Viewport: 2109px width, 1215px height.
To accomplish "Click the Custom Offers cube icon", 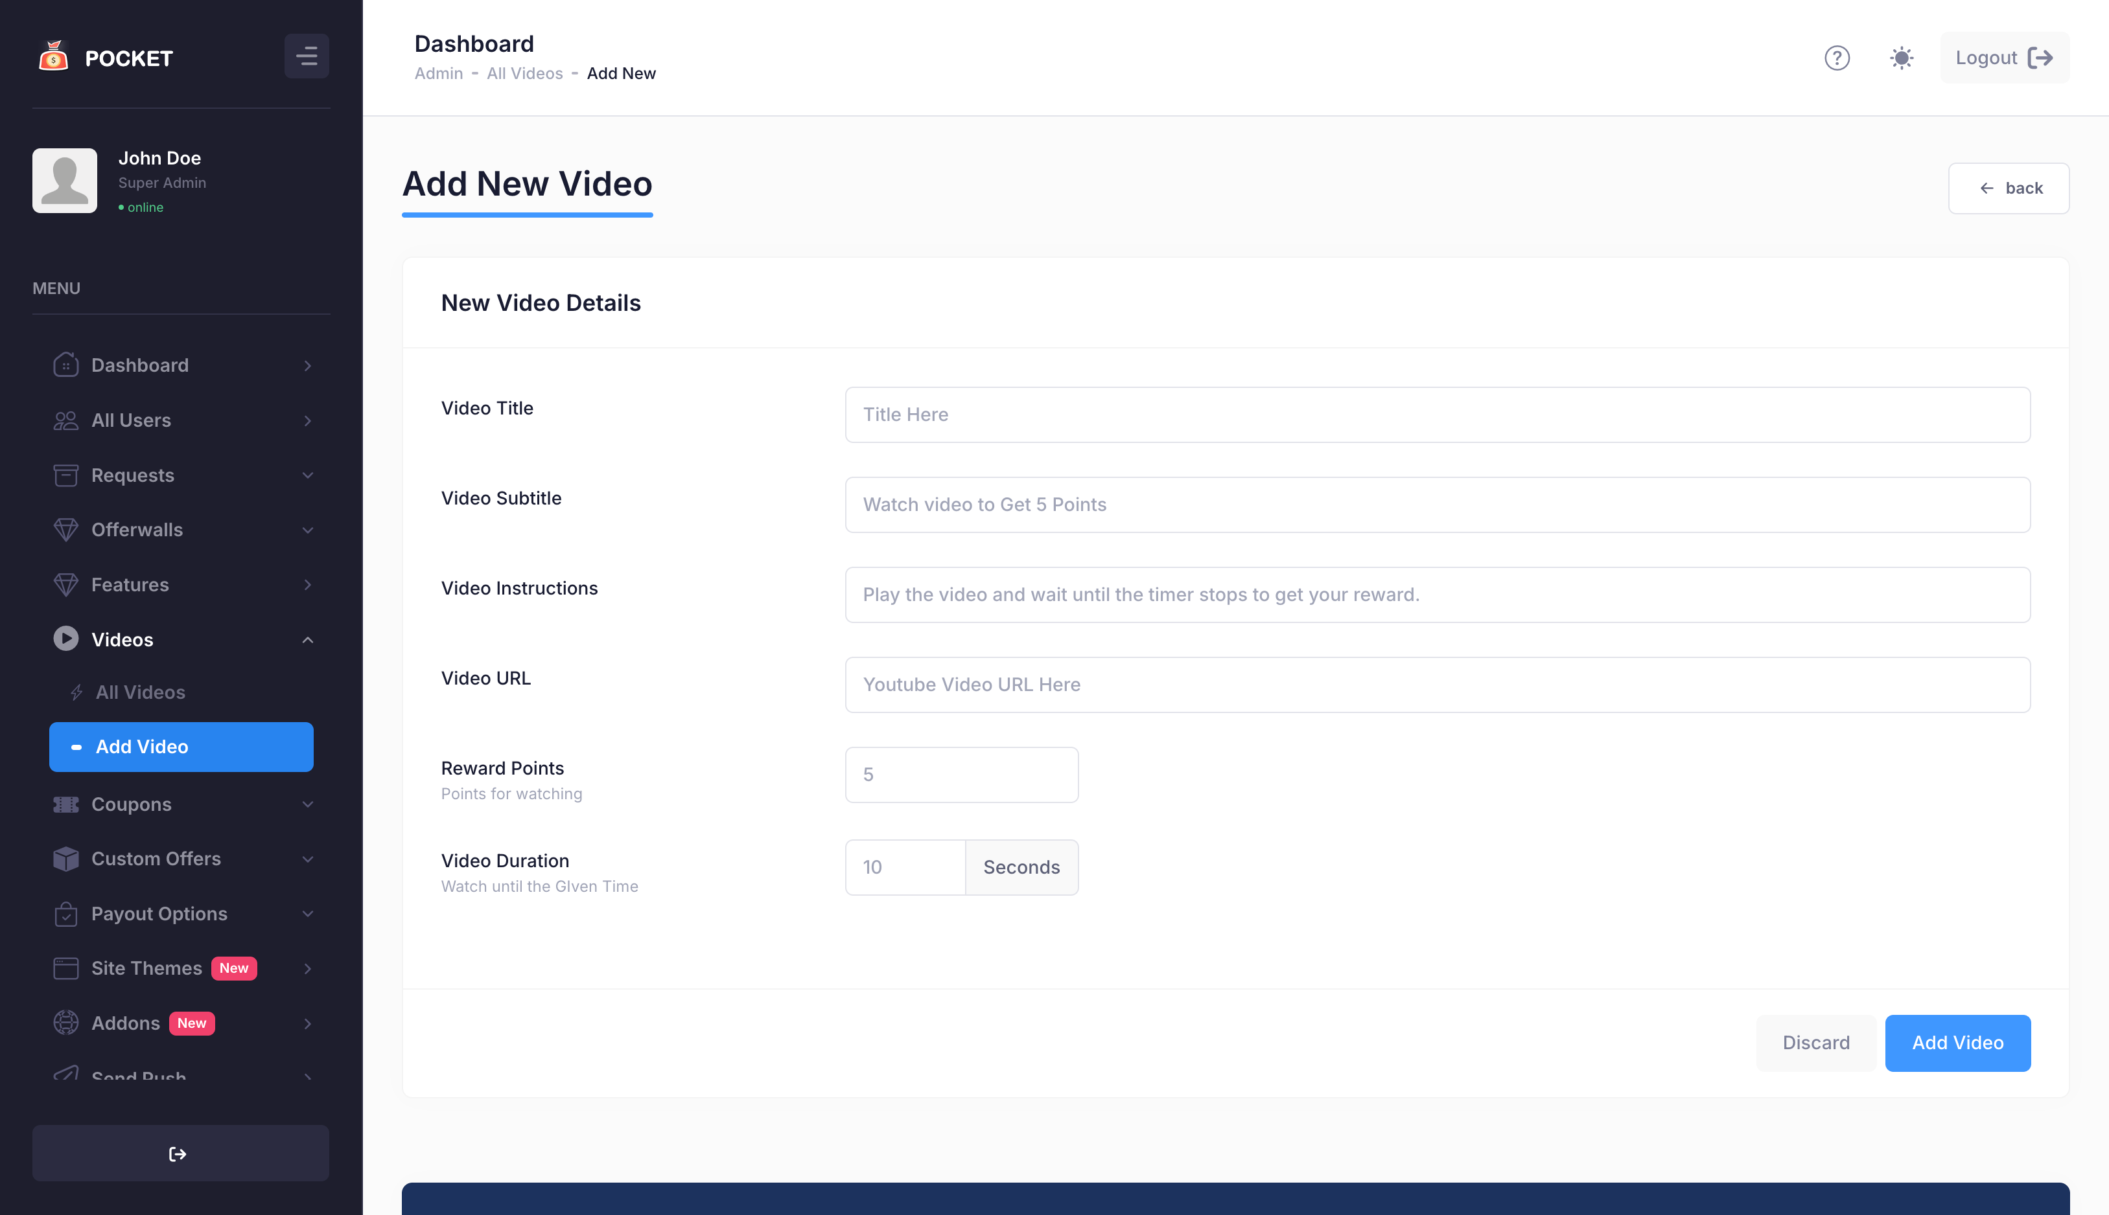I will (66, 859).
